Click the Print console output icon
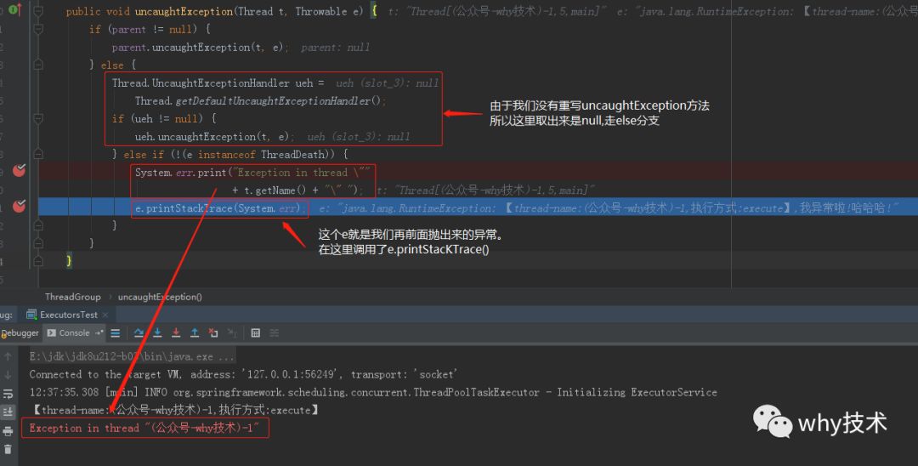This screenshot has width=918, height=466. [x=8, y=431]
